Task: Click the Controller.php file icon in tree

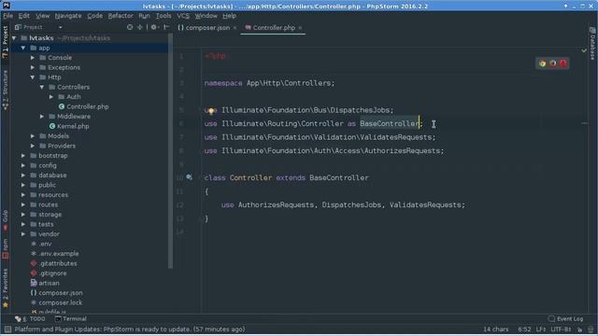Action: coord(62,106)
